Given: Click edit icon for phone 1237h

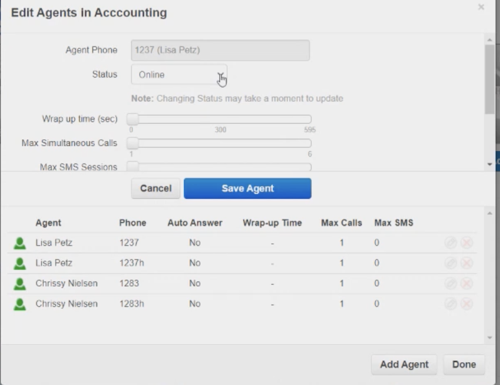Looking at the screenshot, I should point(450,264).
